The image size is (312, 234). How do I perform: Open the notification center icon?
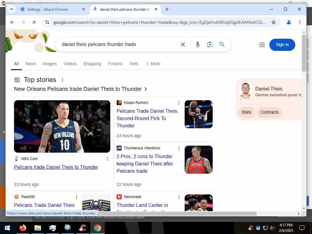pyautogui.click(x=302, y=228)
